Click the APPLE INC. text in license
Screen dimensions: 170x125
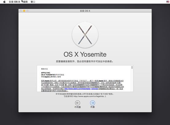(46, 73)
